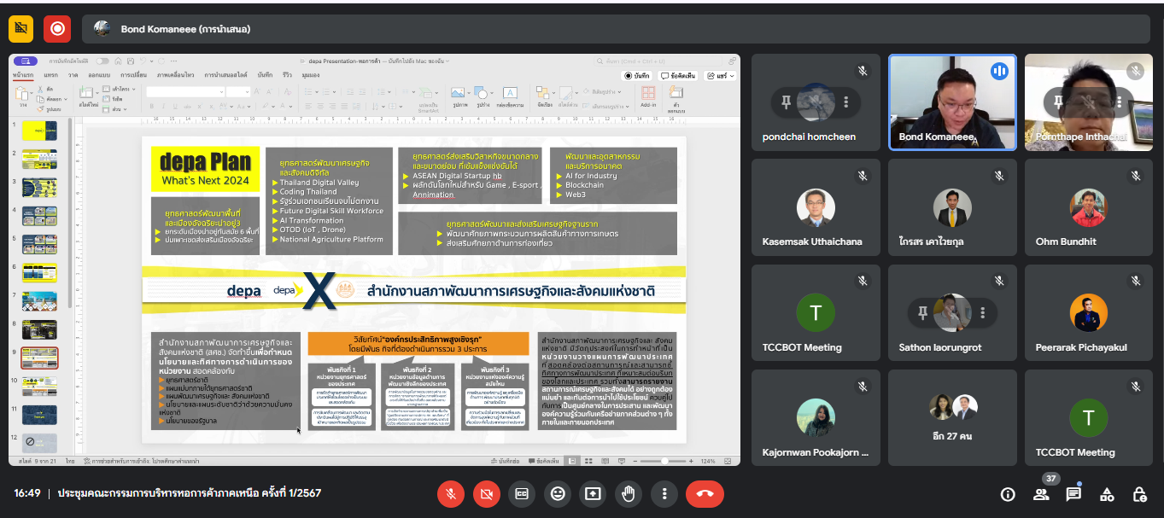Click the present screen icon
This screenshot has height=518, width=1164.
593,493
